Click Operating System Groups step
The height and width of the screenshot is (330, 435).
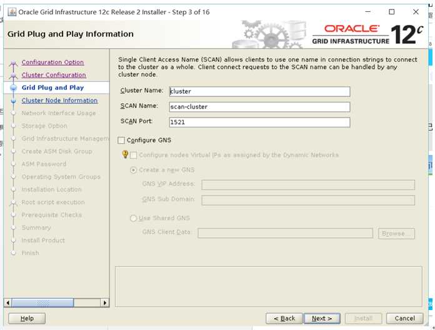(61, 177)
